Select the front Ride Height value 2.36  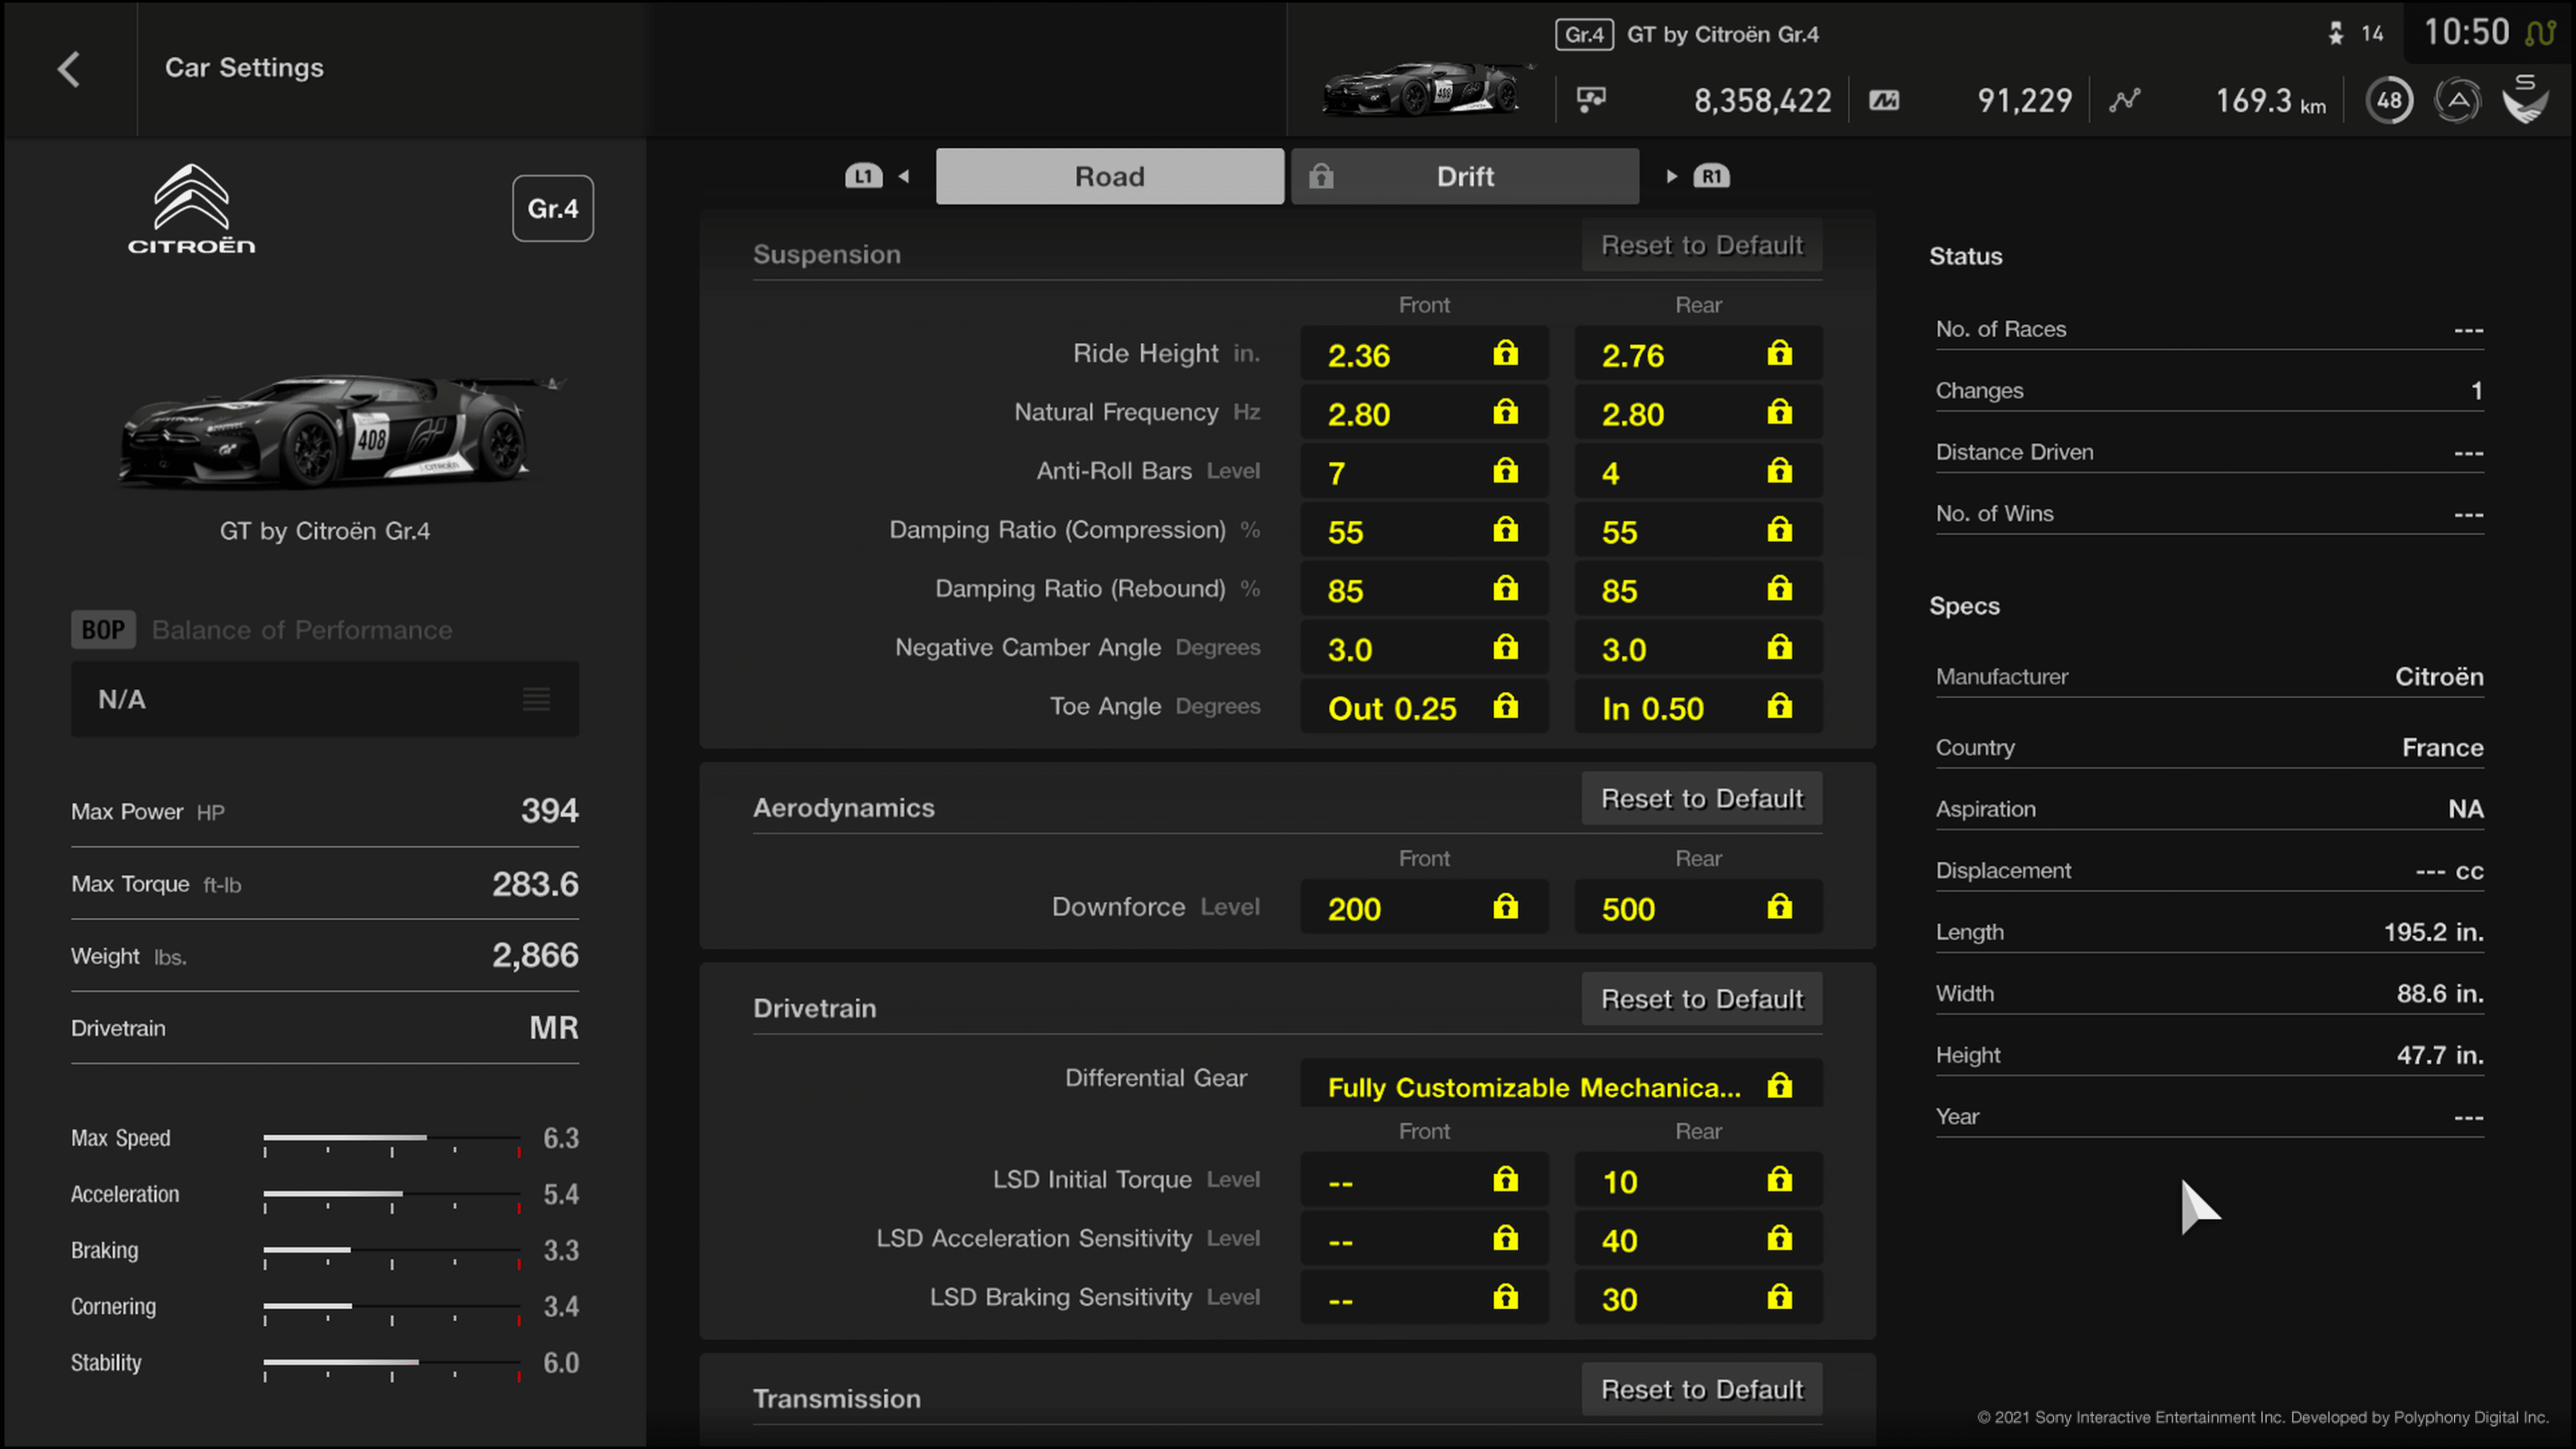click(1424, 354)
